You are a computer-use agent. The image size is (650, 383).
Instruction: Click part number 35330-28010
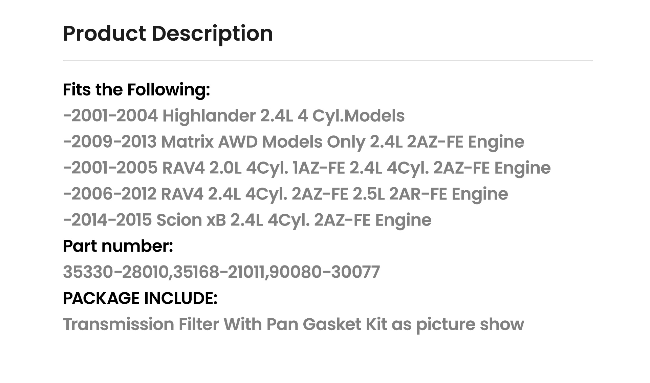(116, 272)
